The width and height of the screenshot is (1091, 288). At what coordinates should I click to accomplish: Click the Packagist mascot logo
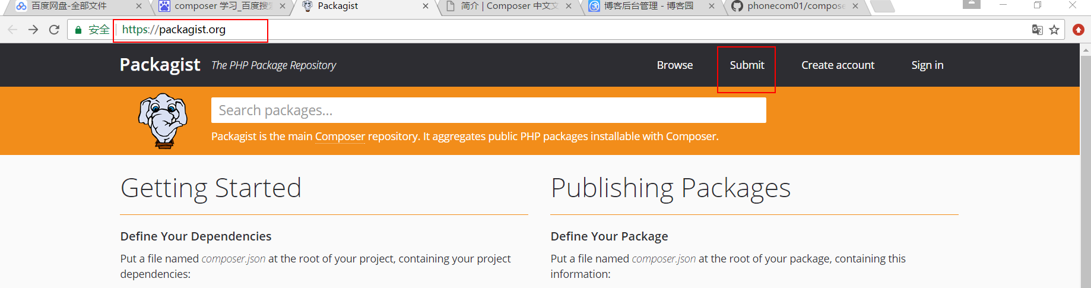[163, 121]
